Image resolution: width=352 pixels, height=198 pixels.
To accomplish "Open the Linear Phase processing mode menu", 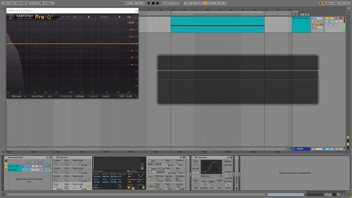I will tap(37, 96).
